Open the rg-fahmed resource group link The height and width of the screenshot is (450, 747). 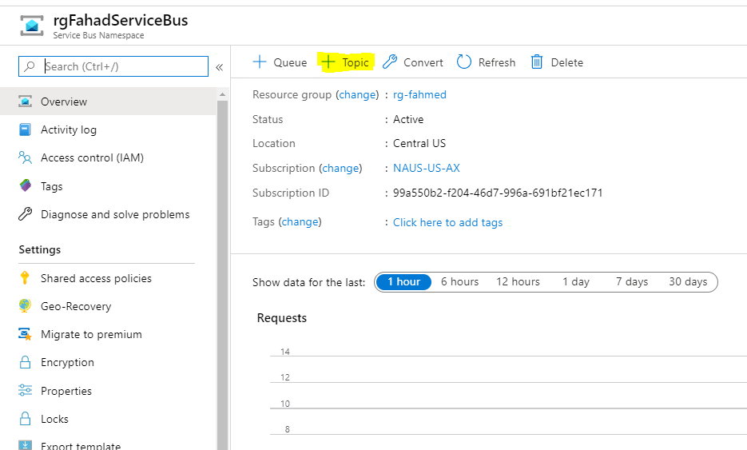click(x=419, y=94)
